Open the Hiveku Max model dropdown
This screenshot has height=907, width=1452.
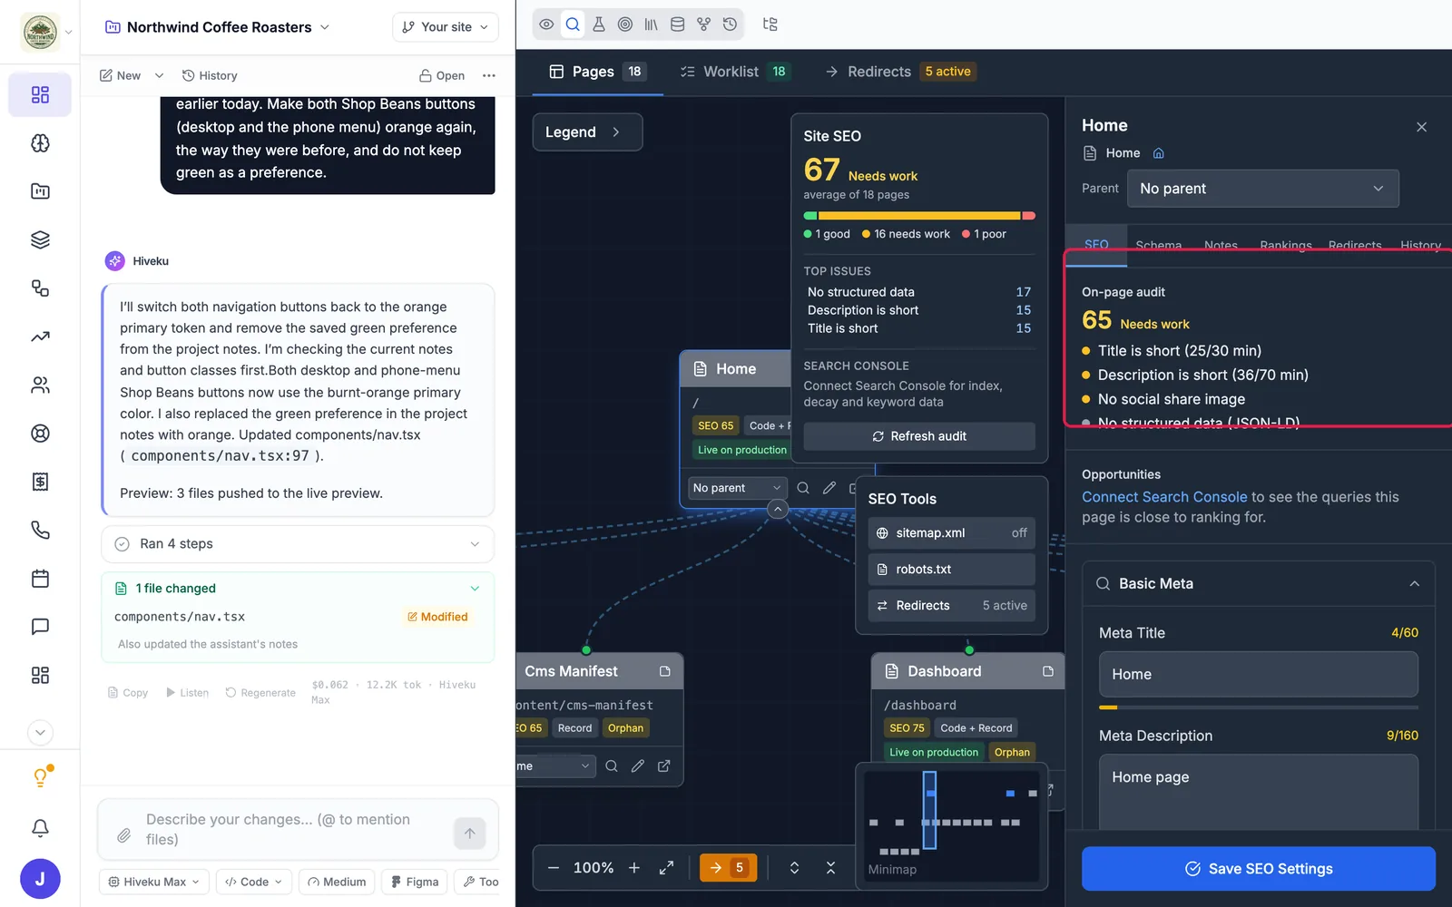[153, 882]
